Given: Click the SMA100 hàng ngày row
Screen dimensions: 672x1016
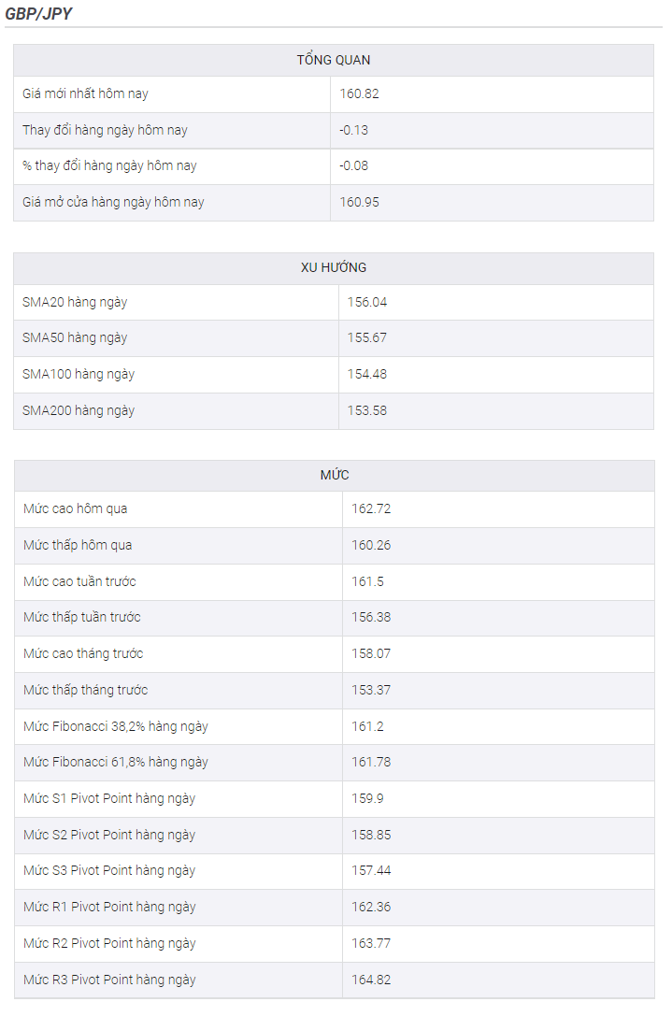Looking at the screenshot, I should pos(334,375).
